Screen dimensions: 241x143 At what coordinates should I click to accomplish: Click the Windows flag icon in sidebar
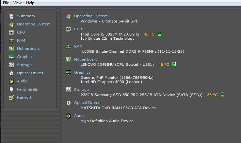(11, 24)
